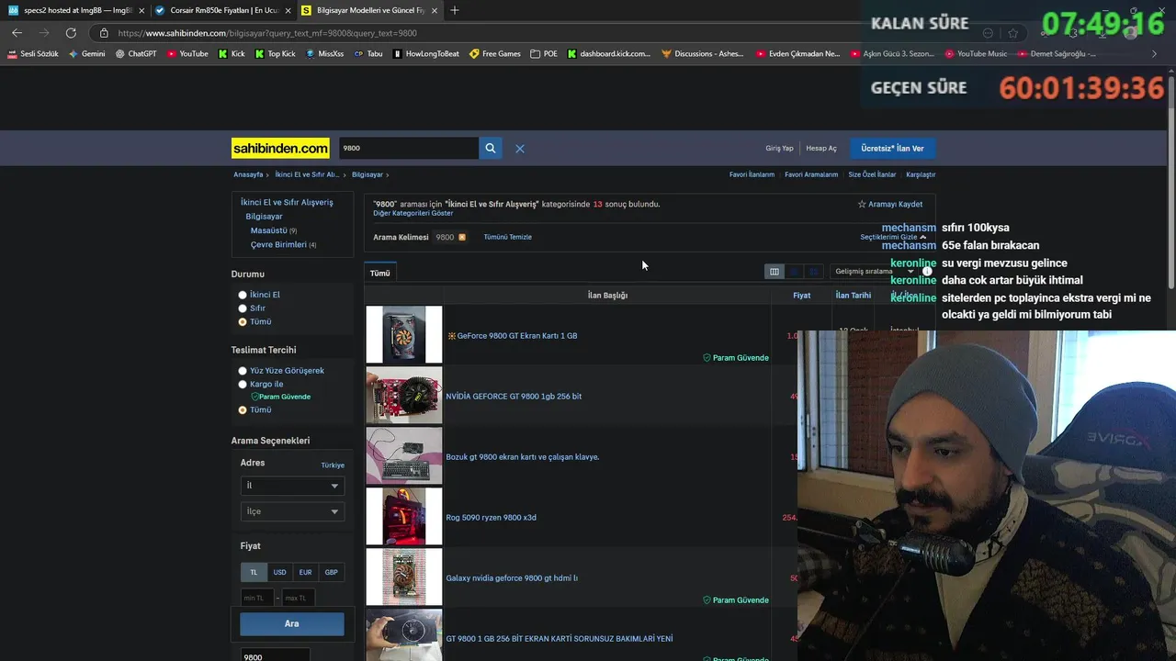Open the Tabu bookmark
Screen dimensions: 1176x661
tap(368, 54)
